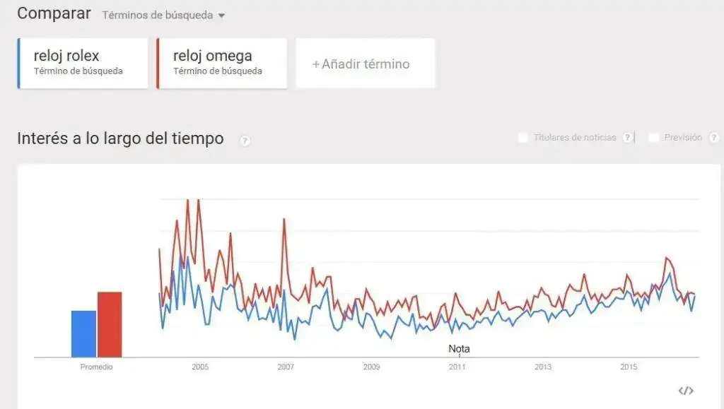Click the 2011 label on the chart axis
724x409 pixels.
(x=457, y=367)
